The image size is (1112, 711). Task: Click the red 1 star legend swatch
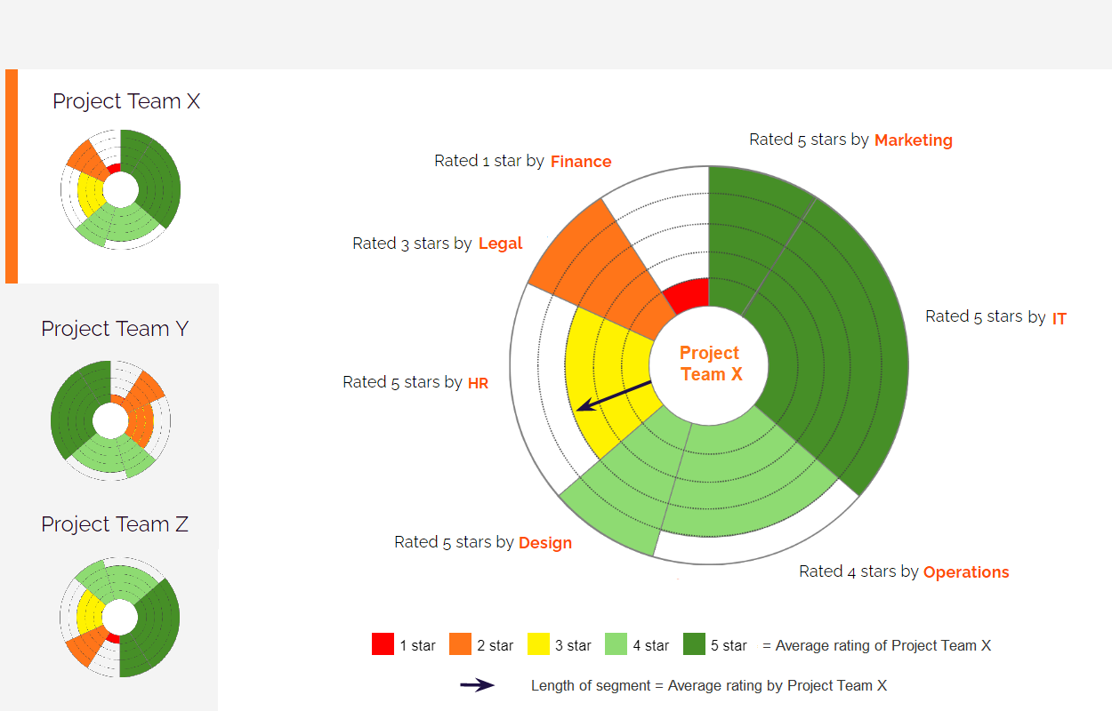[x=383, y=644]
